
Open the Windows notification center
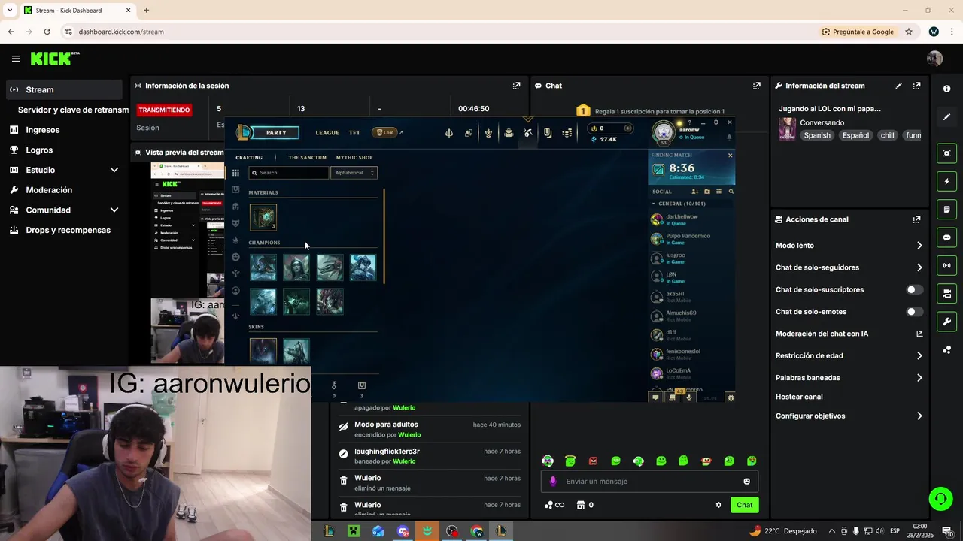(x=947, y=531)
